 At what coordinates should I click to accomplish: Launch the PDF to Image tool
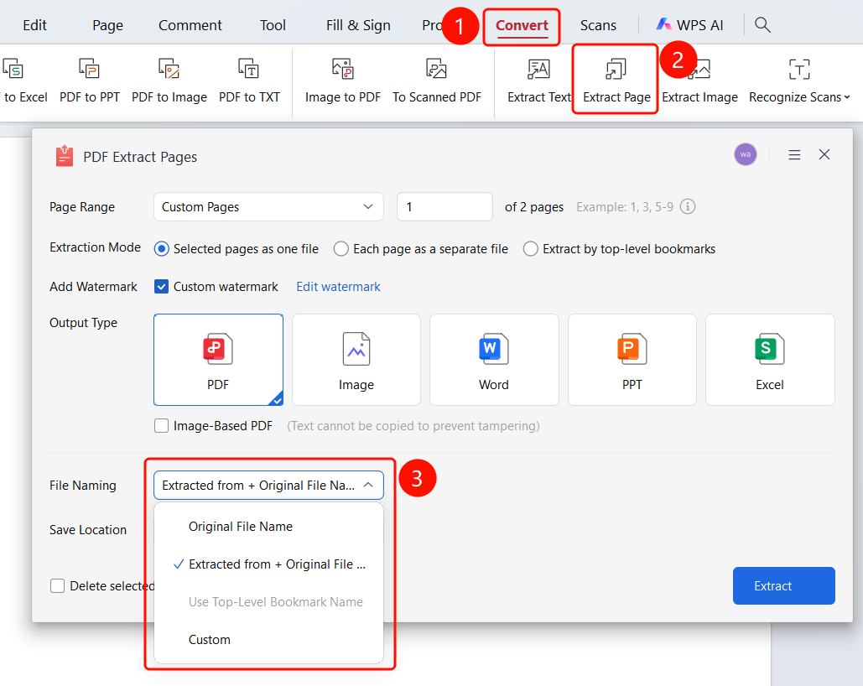click(x=169, y=81)
